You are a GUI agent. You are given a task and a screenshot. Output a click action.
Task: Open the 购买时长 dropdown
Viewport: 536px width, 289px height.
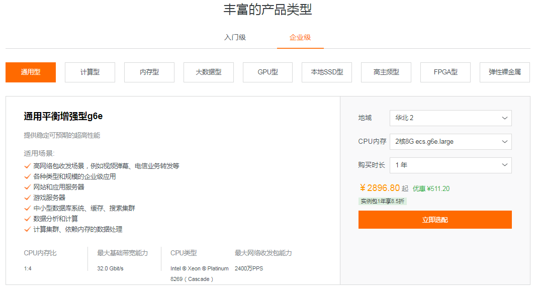click(x=450, y=165)
